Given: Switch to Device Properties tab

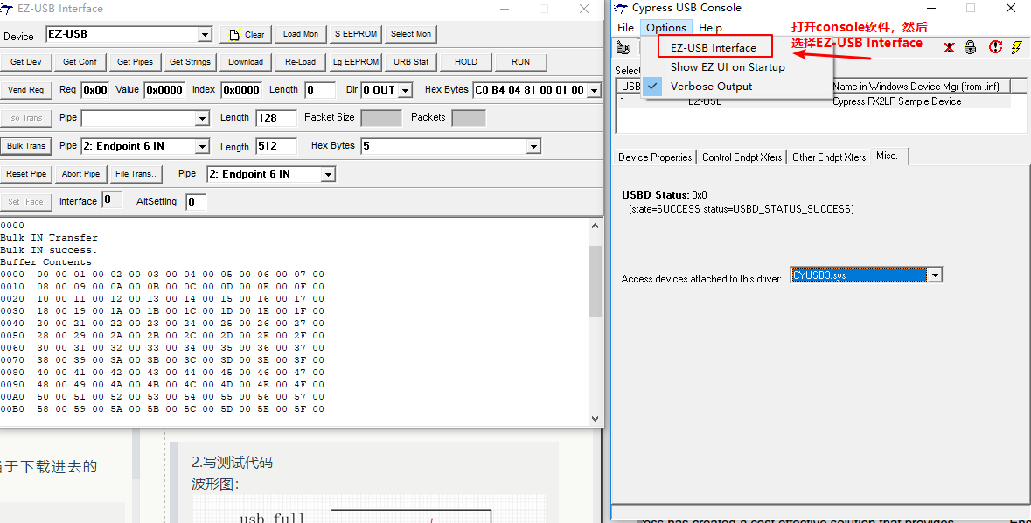Looking at the screenshot, I should 655,157.
